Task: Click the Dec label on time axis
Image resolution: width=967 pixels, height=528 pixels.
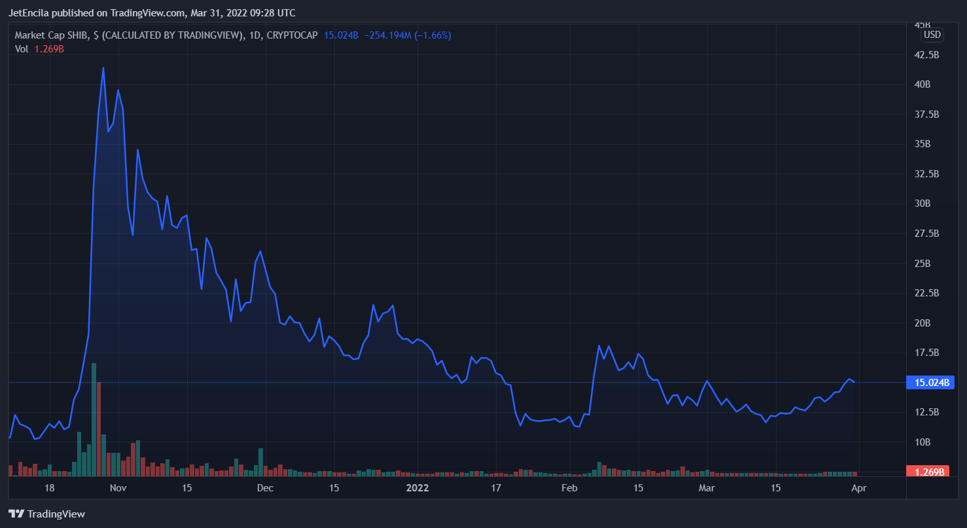Action: [264, 487]
